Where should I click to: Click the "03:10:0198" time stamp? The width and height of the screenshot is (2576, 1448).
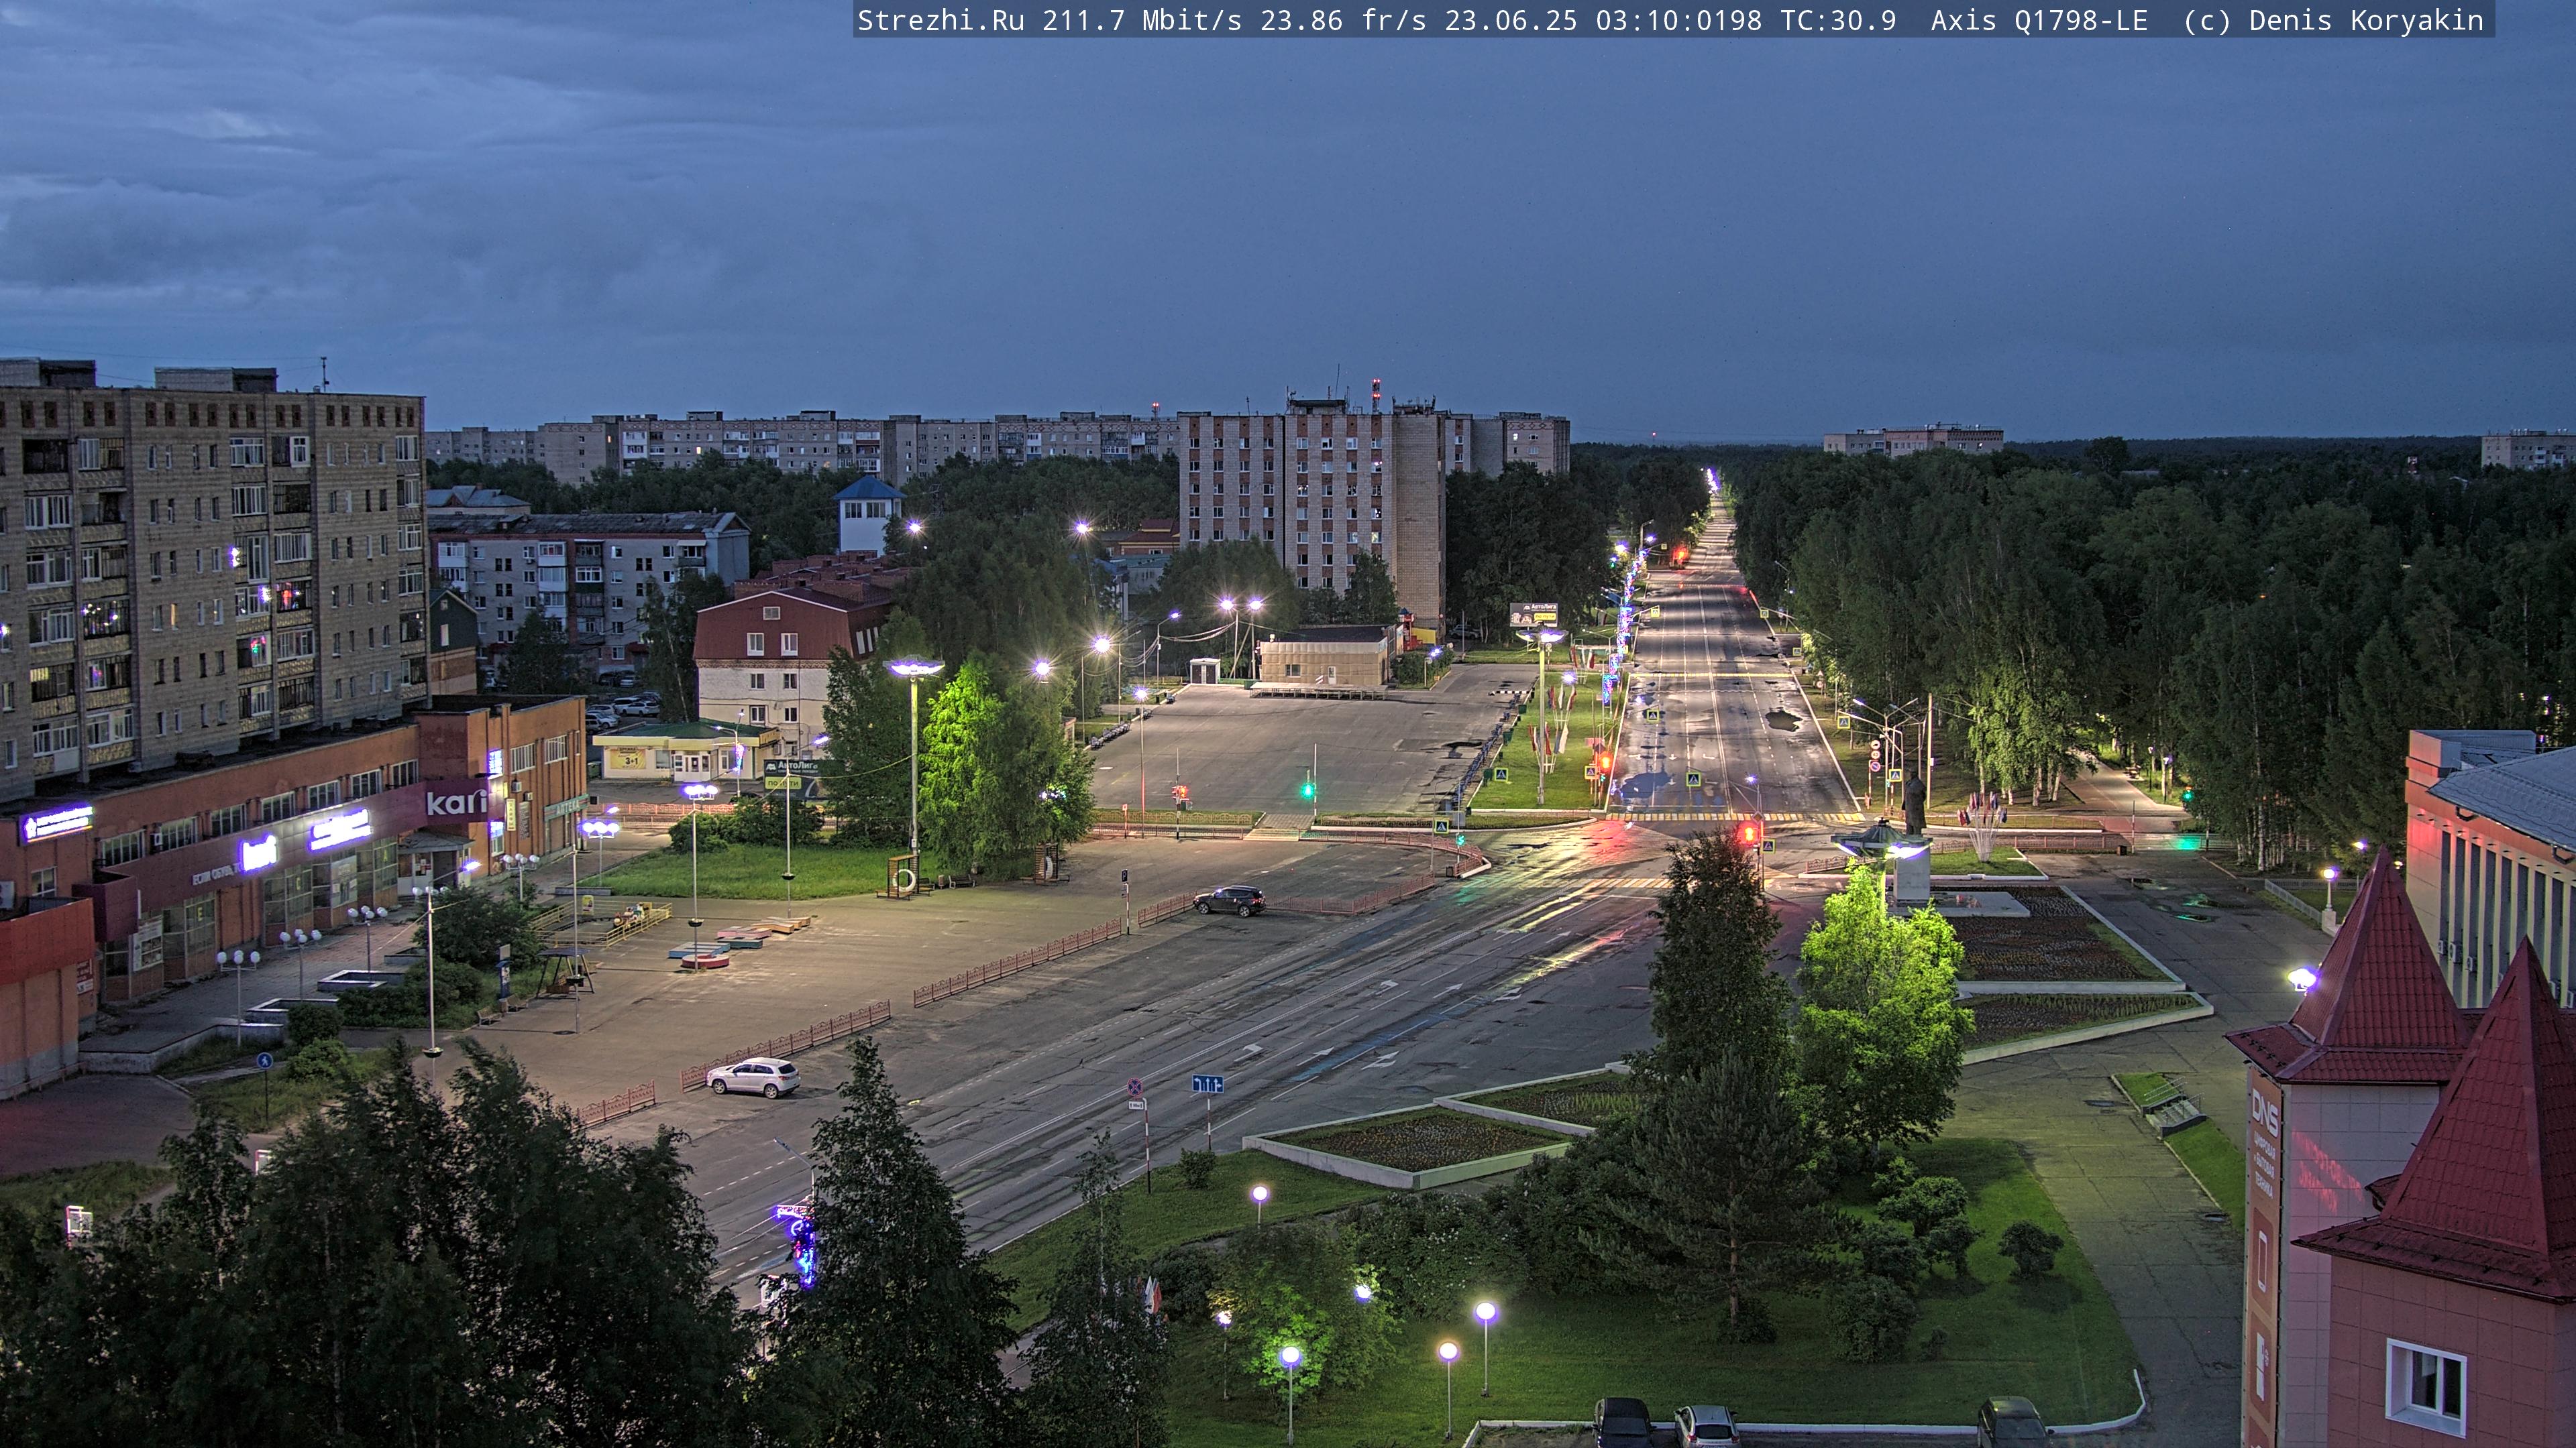coord(1679,20)
